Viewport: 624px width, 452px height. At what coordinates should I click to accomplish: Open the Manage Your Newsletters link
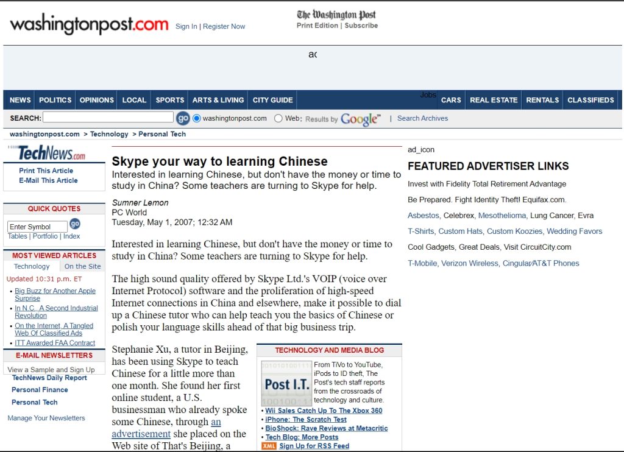[x=46, y=418]
